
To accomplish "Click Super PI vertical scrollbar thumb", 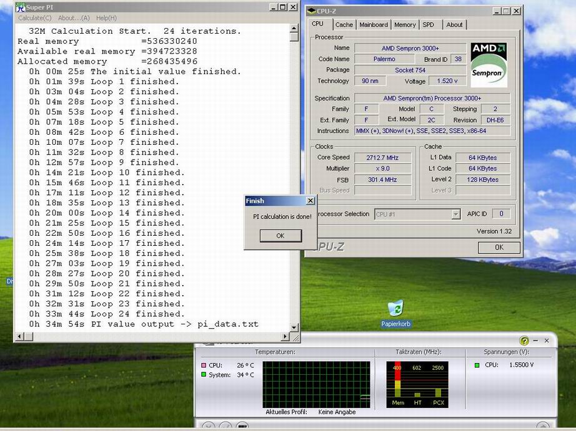I will 294,37.
